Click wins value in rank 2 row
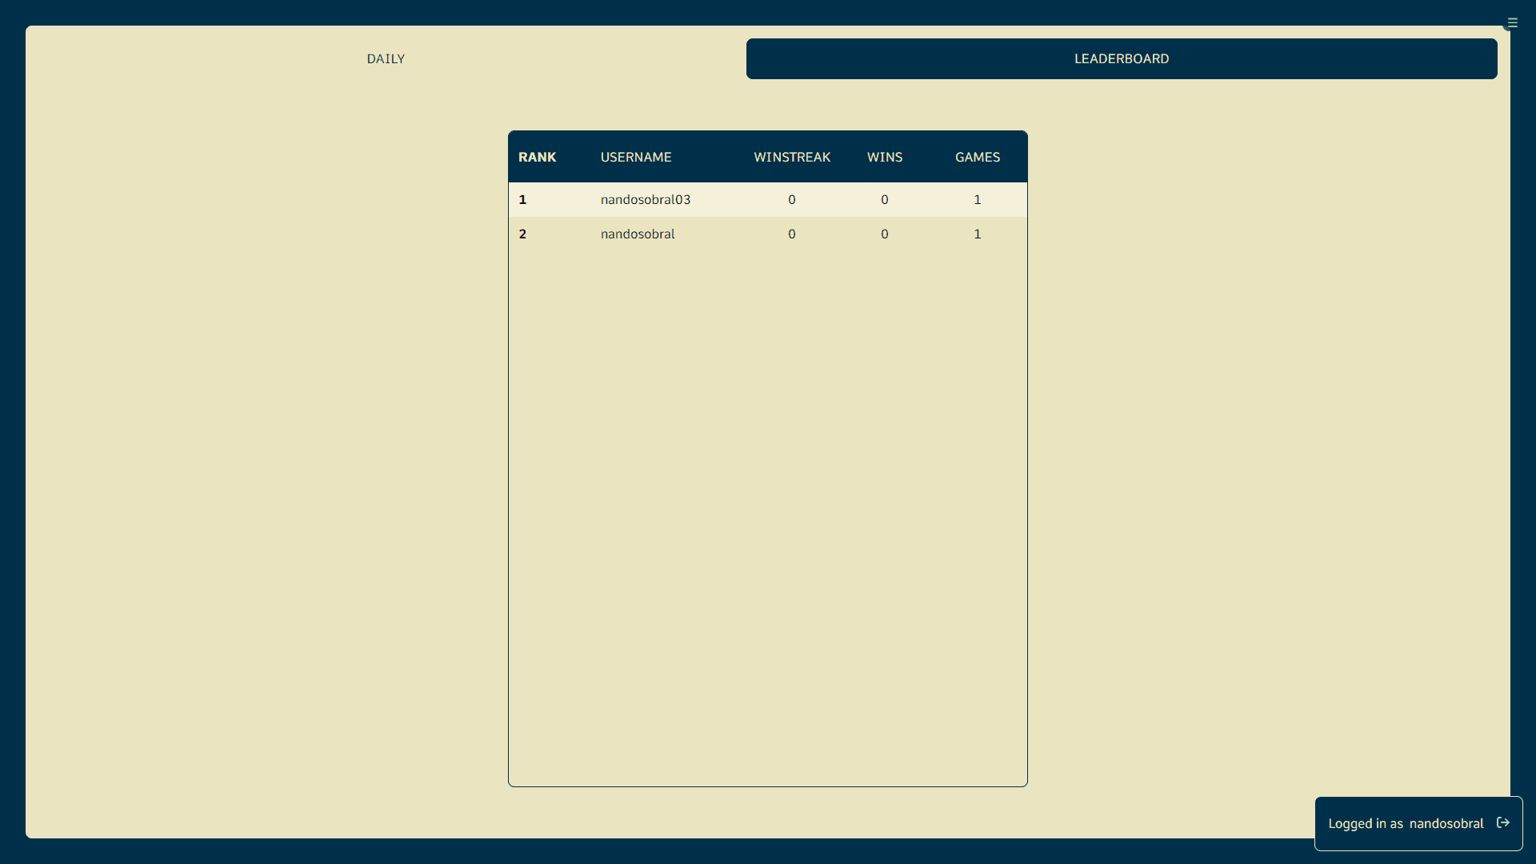Image resolution: width=1536 pixels, height=864 pixels. pyautogui.click(x=885, y=234)
